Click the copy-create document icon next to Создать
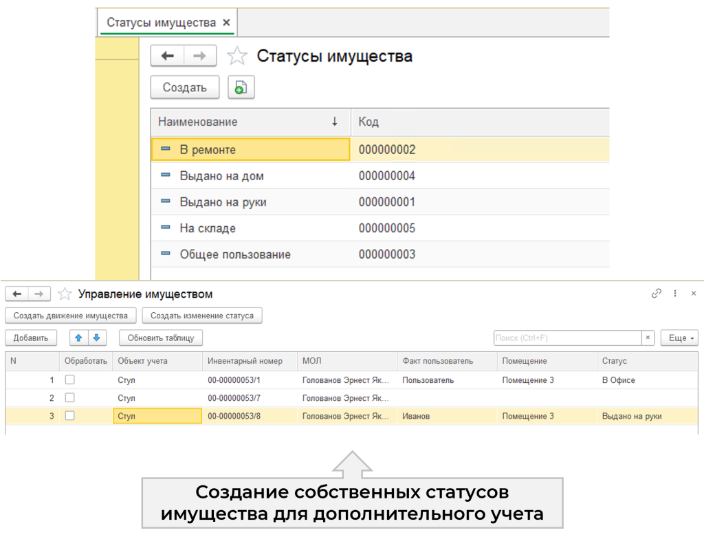The width and height of the screenshot is (704, 550). 241,87
